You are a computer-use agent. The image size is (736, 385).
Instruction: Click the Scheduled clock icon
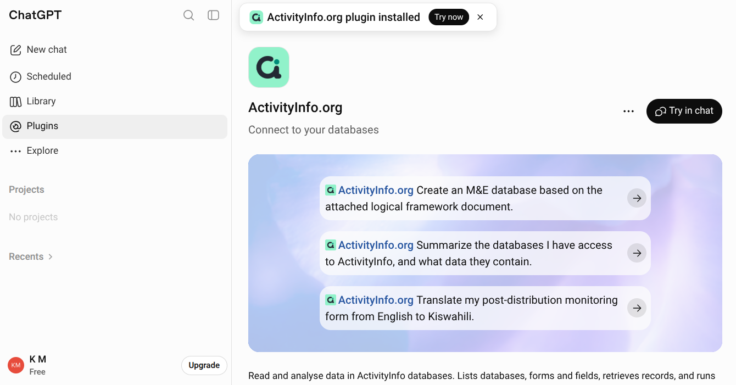point(15,77)
